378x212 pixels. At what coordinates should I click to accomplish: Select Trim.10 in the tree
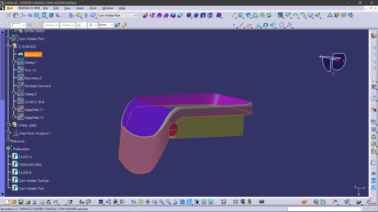click(x=30, y=70)
